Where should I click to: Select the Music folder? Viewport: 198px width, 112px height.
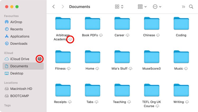[181, 57]
